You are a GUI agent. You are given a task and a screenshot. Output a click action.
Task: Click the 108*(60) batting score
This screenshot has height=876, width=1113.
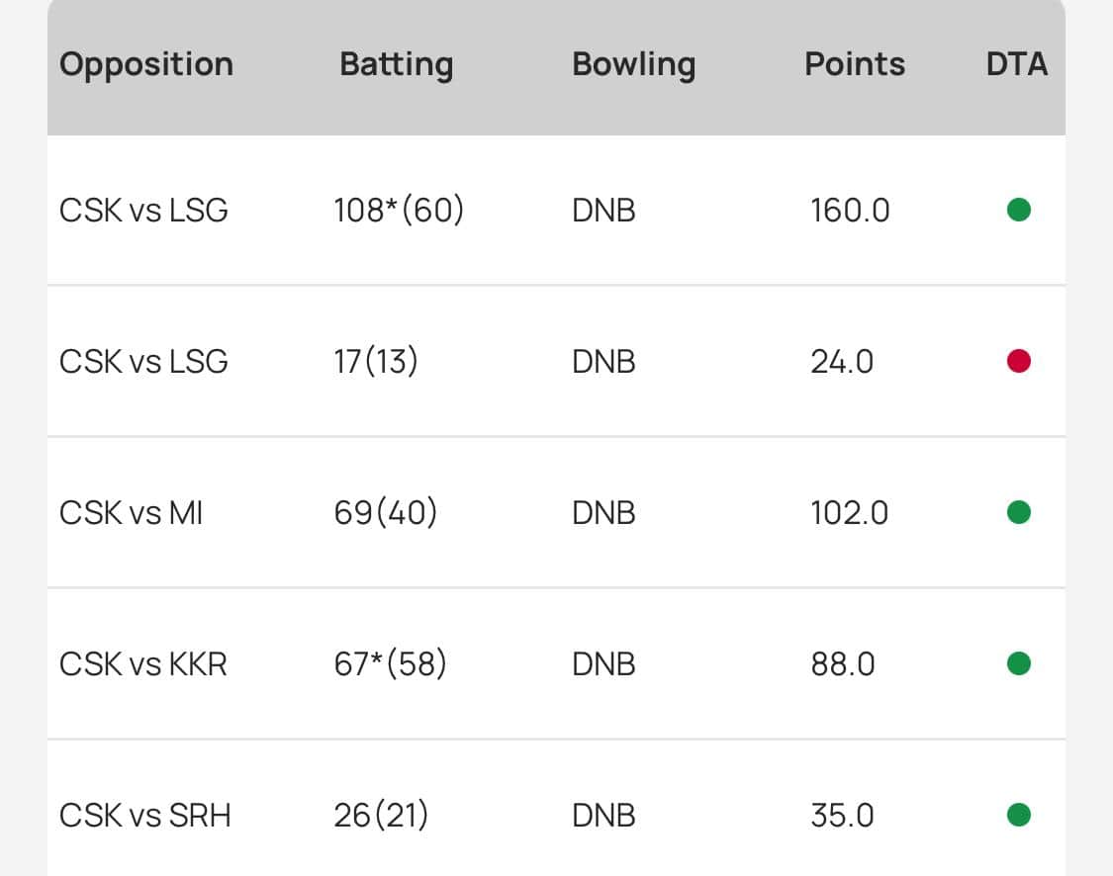pyautogui.click(x=399, y=211)
